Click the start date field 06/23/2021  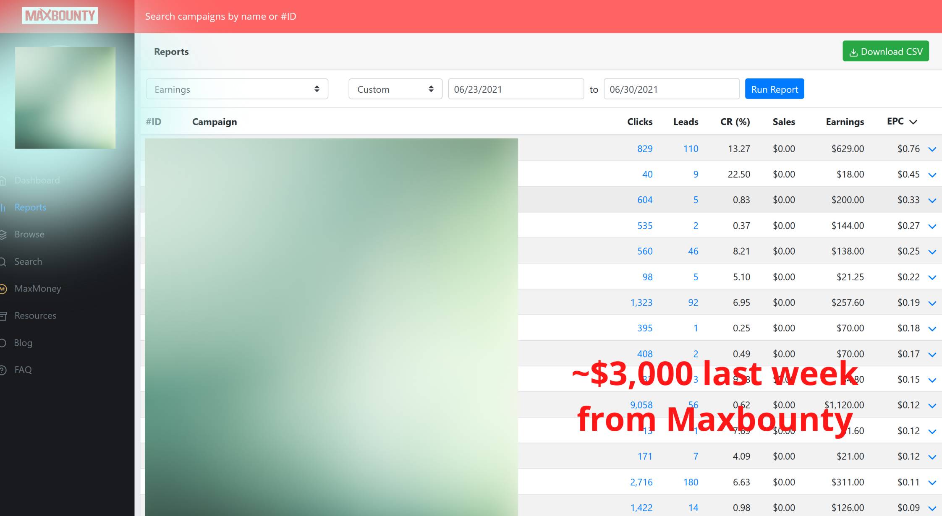tap(516, 89)
